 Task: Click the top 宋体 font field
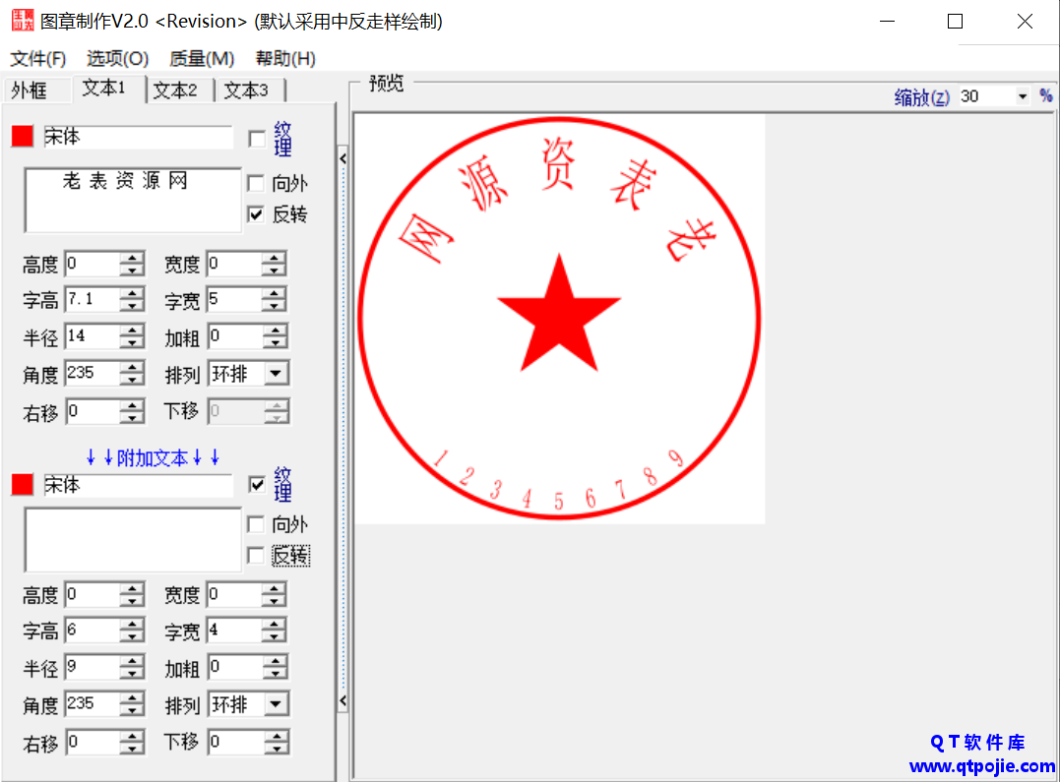click(138, 137)
